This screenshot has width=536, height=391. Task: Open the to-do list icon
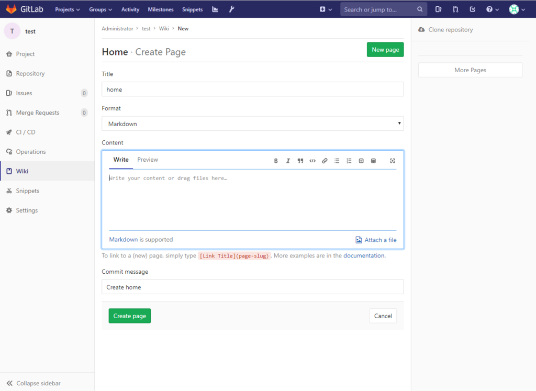coord(473,9)
